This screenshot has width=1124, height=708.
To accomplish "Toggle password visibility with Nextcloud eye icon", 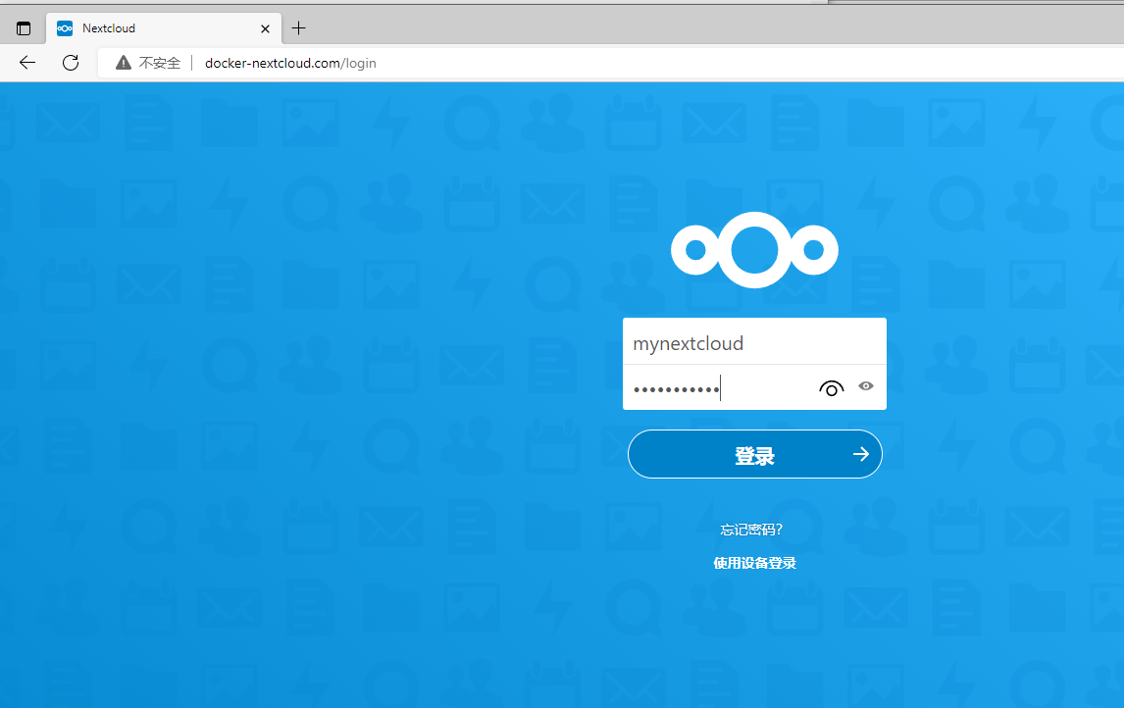I will point(831,387).
